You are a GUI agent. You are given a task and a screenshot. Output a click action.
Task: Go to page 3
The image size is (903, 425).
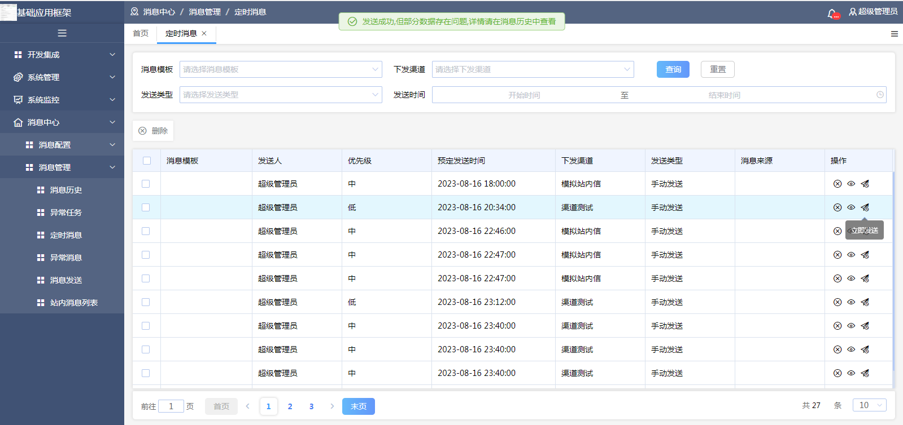(x=311, y=406)
